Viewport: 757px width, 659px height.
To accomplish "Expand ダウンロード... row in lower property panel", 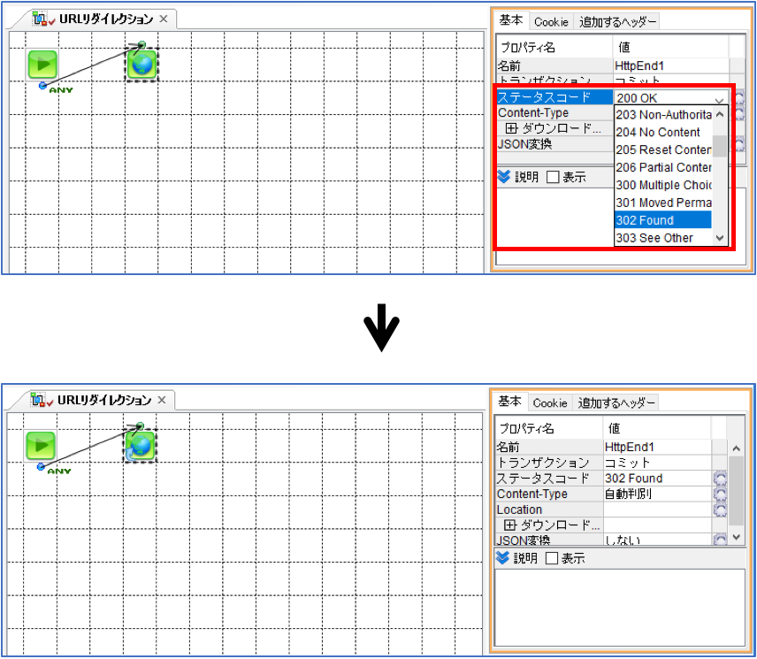I will coord(509,525).
